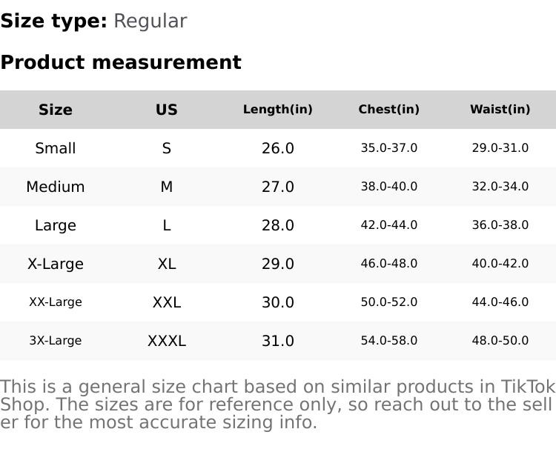
Task: Click the Product measurement heading
Action: tap(121, 62)
